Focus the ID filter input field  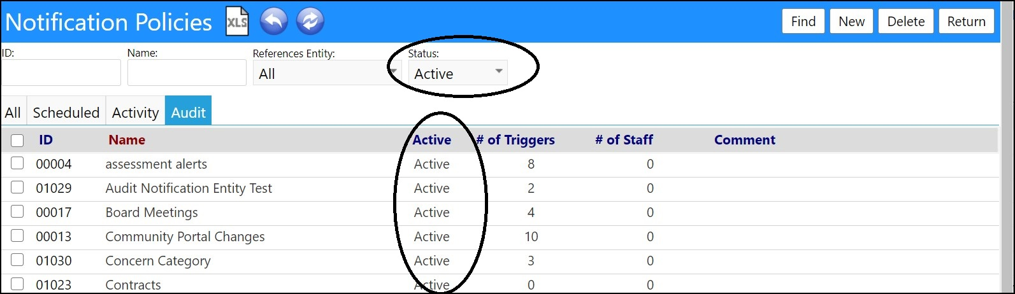61,73
